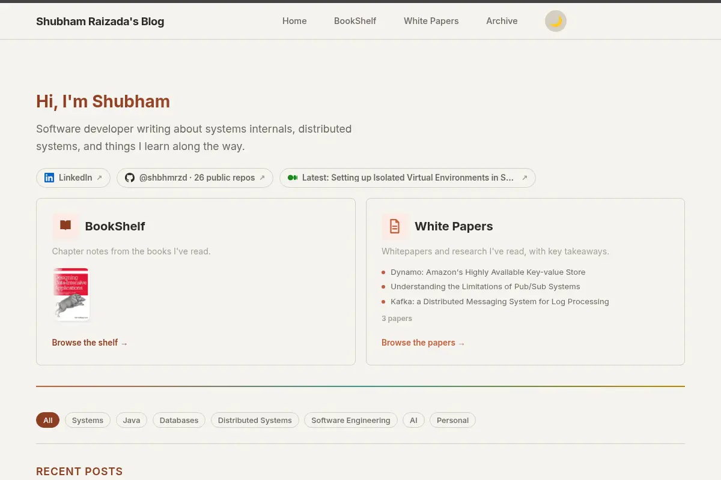Open Archive nav item
Screen dimensions: 721x480
(x=502, y=21)
